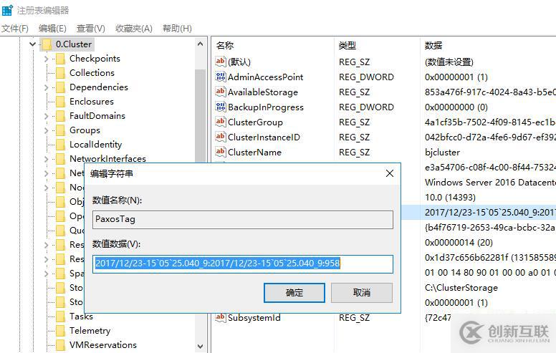Click the C:\ClusterStorage data cell
The width and height of the screenshot is (556, 353).
(461, 288)
